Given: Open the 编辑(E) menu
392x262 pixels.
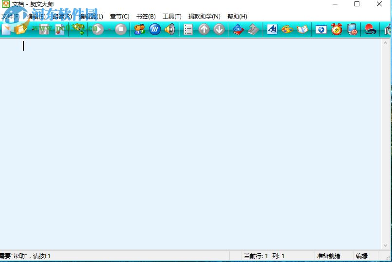Looking at the screenshot, I should 36,17.
